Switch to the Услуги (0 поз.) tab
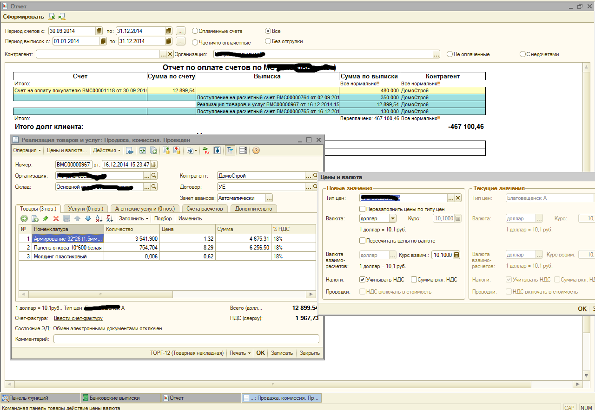Image resolution: width=595 pixels, height=410 pixels. 86,209
